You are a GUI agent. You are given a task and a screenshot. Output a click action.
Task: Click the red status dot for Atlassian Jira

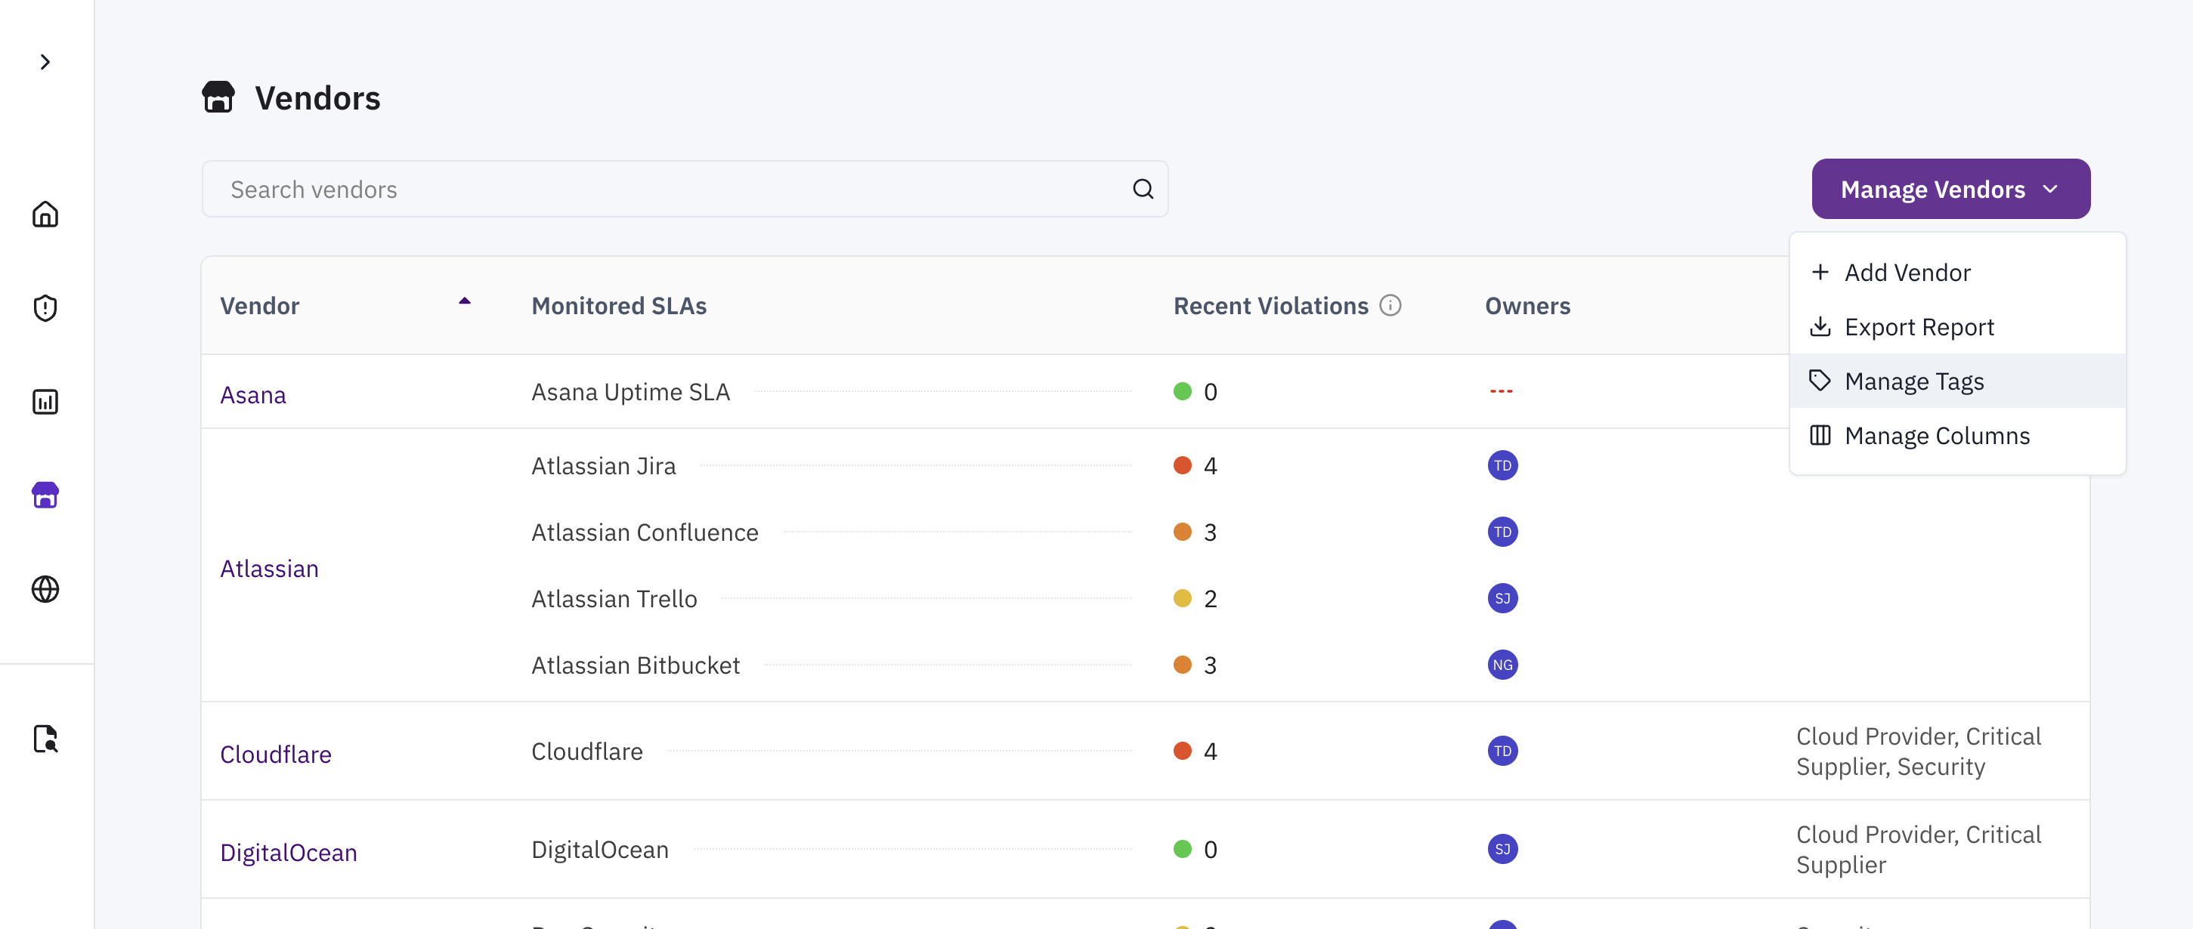point(1182,465)
